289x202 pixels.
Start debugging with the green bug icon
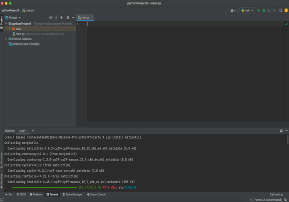264,10
